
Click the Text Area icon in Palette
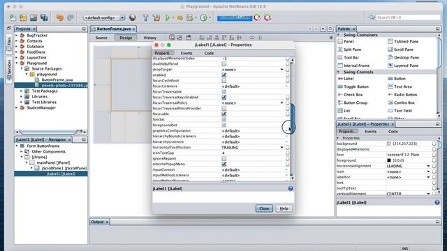[x=390, y=86]
